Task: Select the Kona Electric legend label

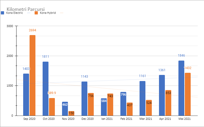Action: coord(15,13)
